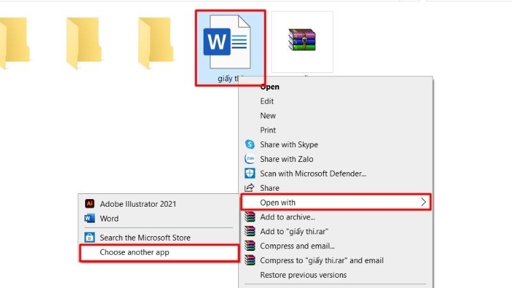
Task: Select Edit in the context menu
Action: 267,101
